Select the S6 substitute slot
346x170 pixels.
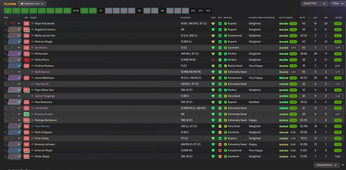[x=139, y=11]
